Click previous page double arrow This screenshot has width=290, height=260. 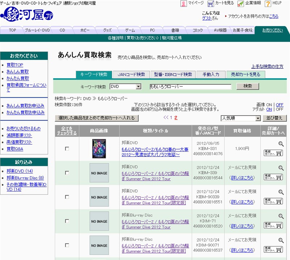tap(166, 118)
